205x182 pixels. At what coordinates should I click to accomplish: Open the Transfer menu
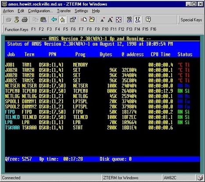coord(64,11)
